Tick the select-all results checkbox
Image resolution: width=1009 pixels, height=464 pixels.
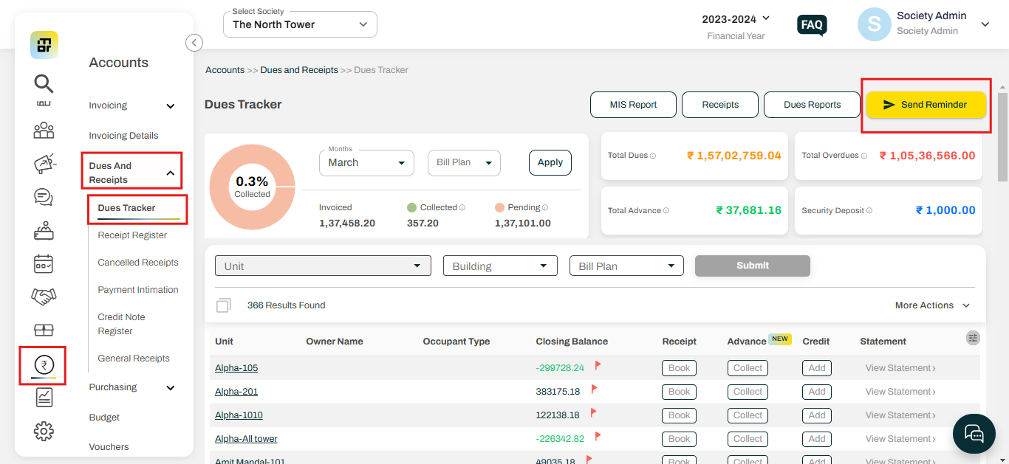pos(223,305)
